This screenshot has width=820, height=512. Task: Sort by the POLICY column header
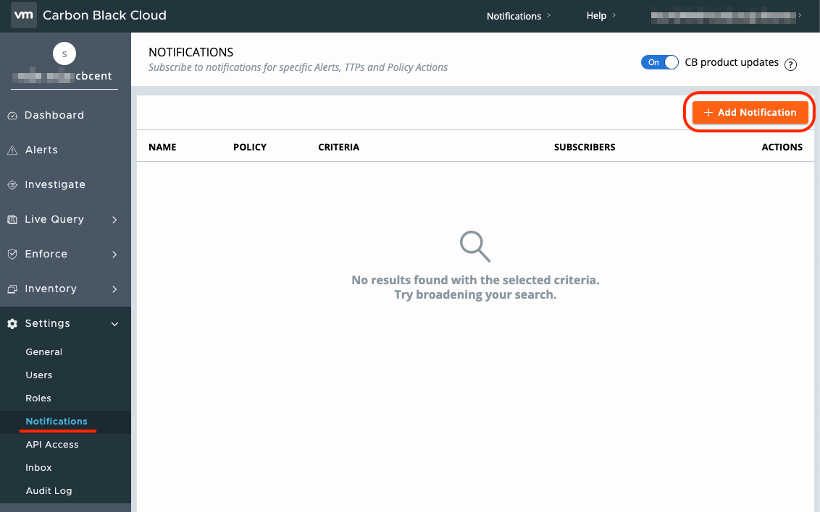coord(249,148)
